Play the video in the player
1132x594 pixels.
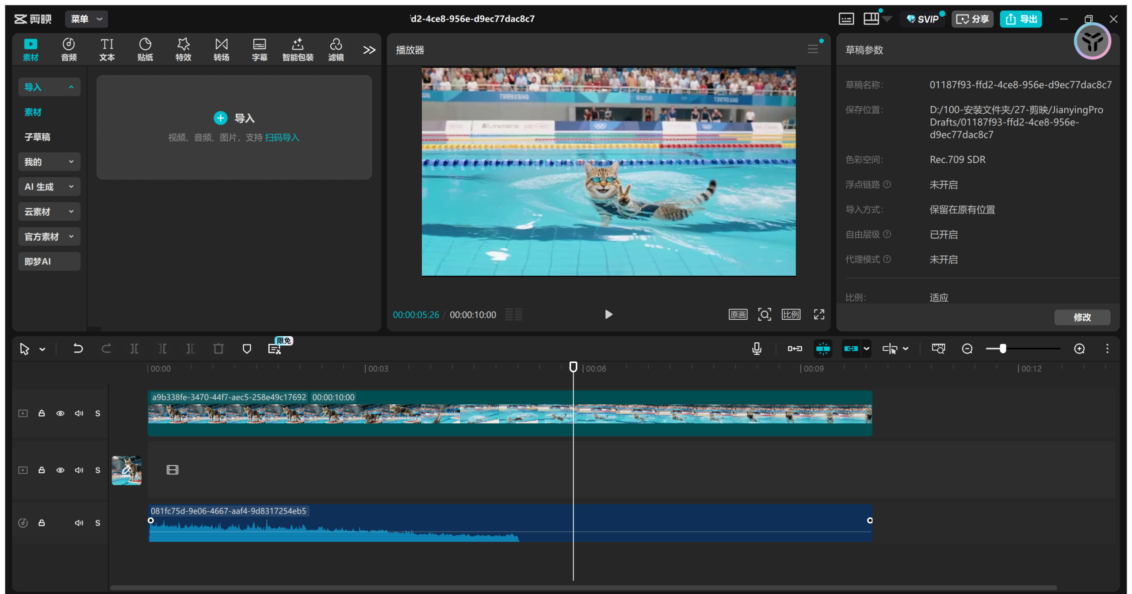tap(608, 314)
